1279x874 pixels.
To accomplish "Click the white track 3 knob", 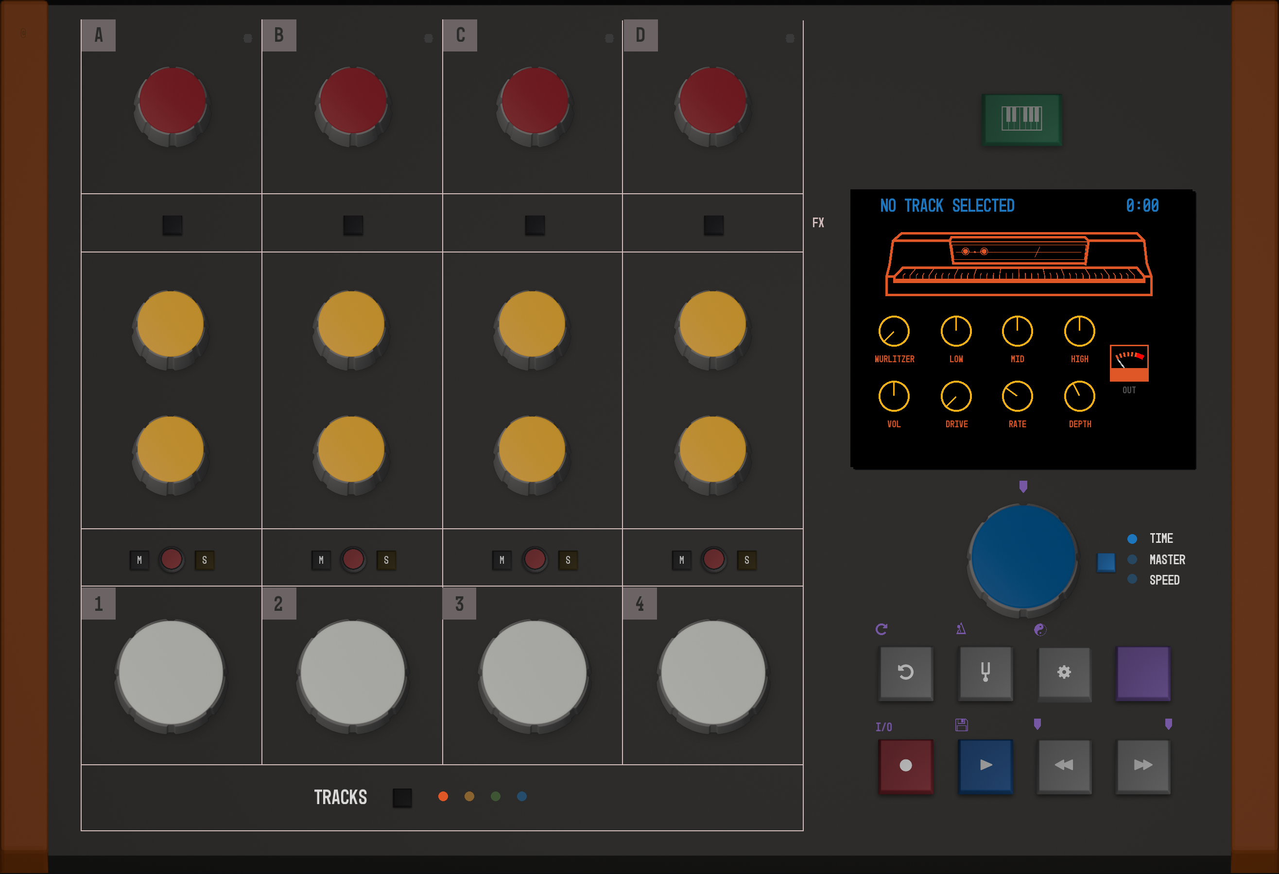I will 534,676.
